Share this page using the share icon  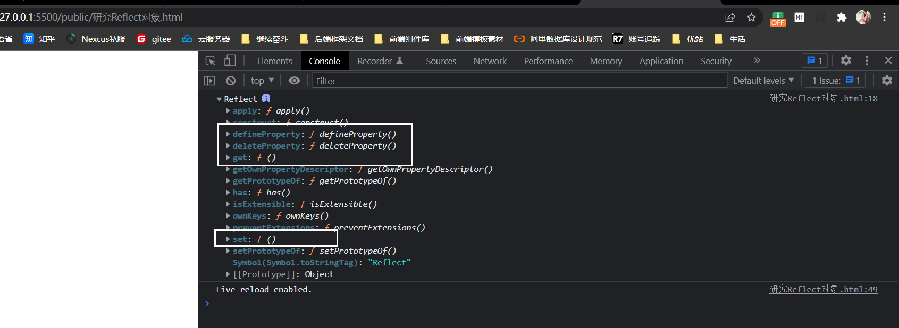pyautogui.click(x=730, y=18)
